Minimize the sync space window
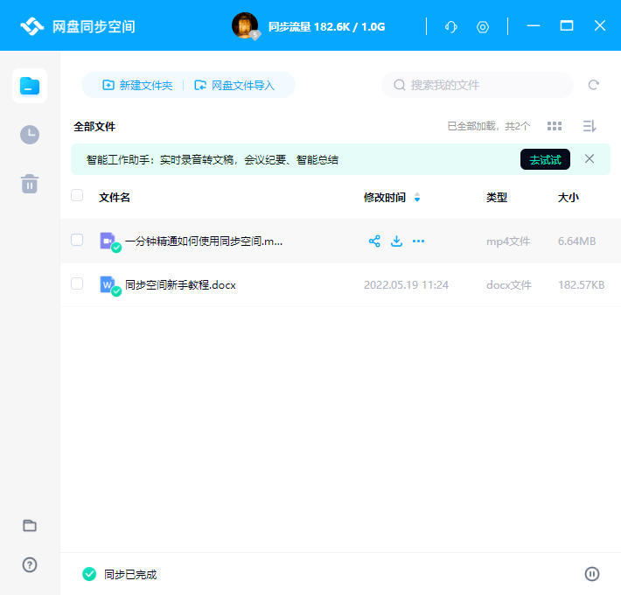Image resolution: width=621 pixels, height=595 pixels. [533, 25]
